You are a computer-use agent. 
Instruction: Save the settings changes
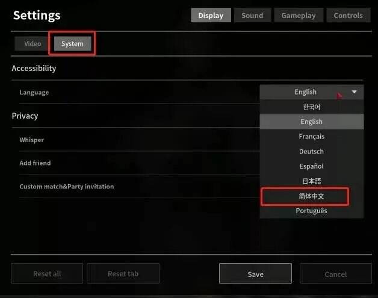[x=256, y=274]
